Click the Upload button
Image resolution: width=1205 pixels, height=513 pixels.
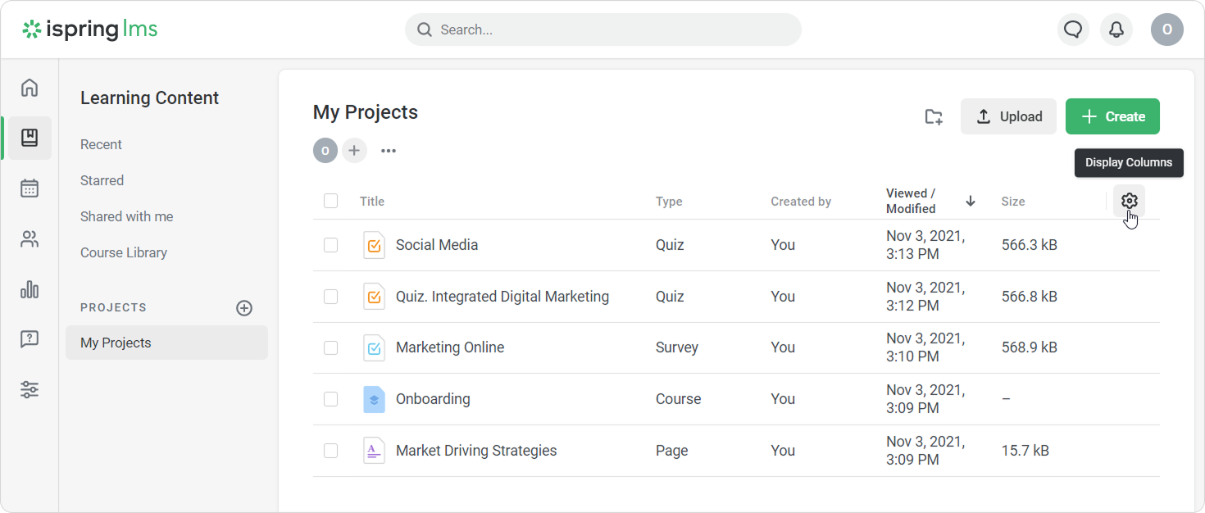pyautogui.click(x=1009, y=116)
